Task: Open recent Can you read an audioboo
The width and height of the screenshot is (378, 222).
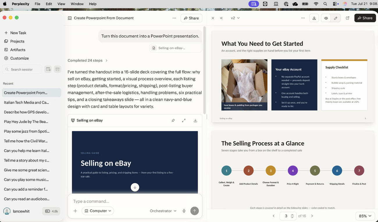Action: pos(31,199)
